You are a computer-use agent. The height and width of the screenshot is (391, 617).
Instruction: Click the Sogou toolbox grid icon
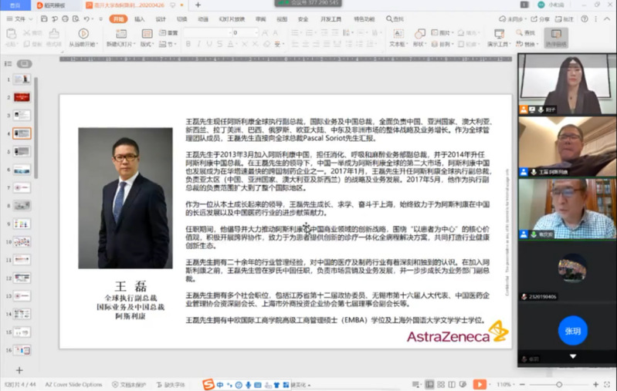(x=286, y=385)
